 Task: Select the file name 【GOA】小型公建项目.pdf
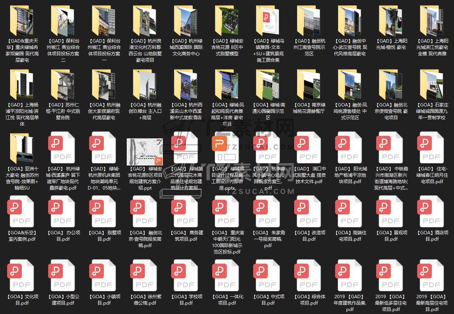point(63,300)
